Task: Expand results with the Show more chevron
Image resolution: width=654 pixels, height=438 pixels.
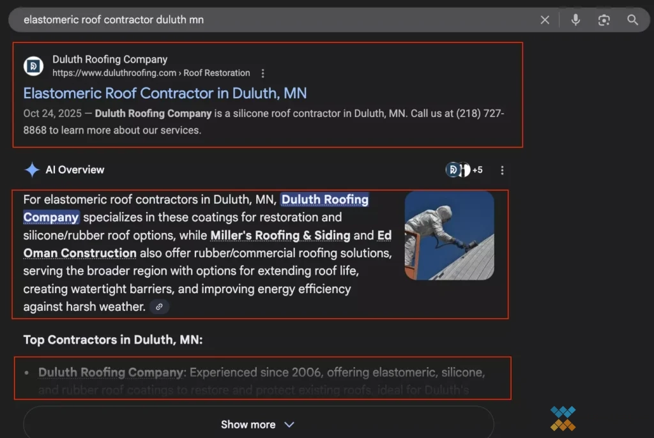Action: (x=288, y=424)
